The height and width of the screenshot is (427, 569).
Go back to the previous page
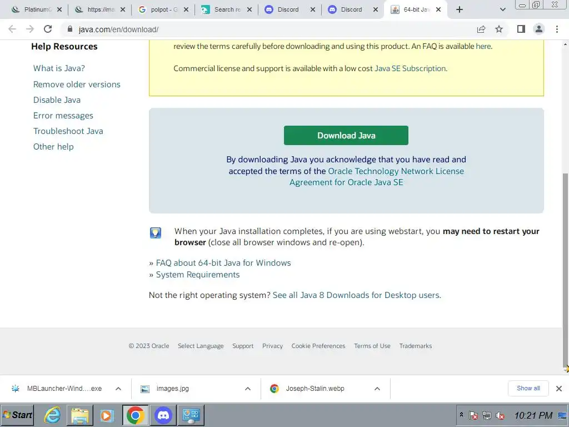tap(12, 29)
